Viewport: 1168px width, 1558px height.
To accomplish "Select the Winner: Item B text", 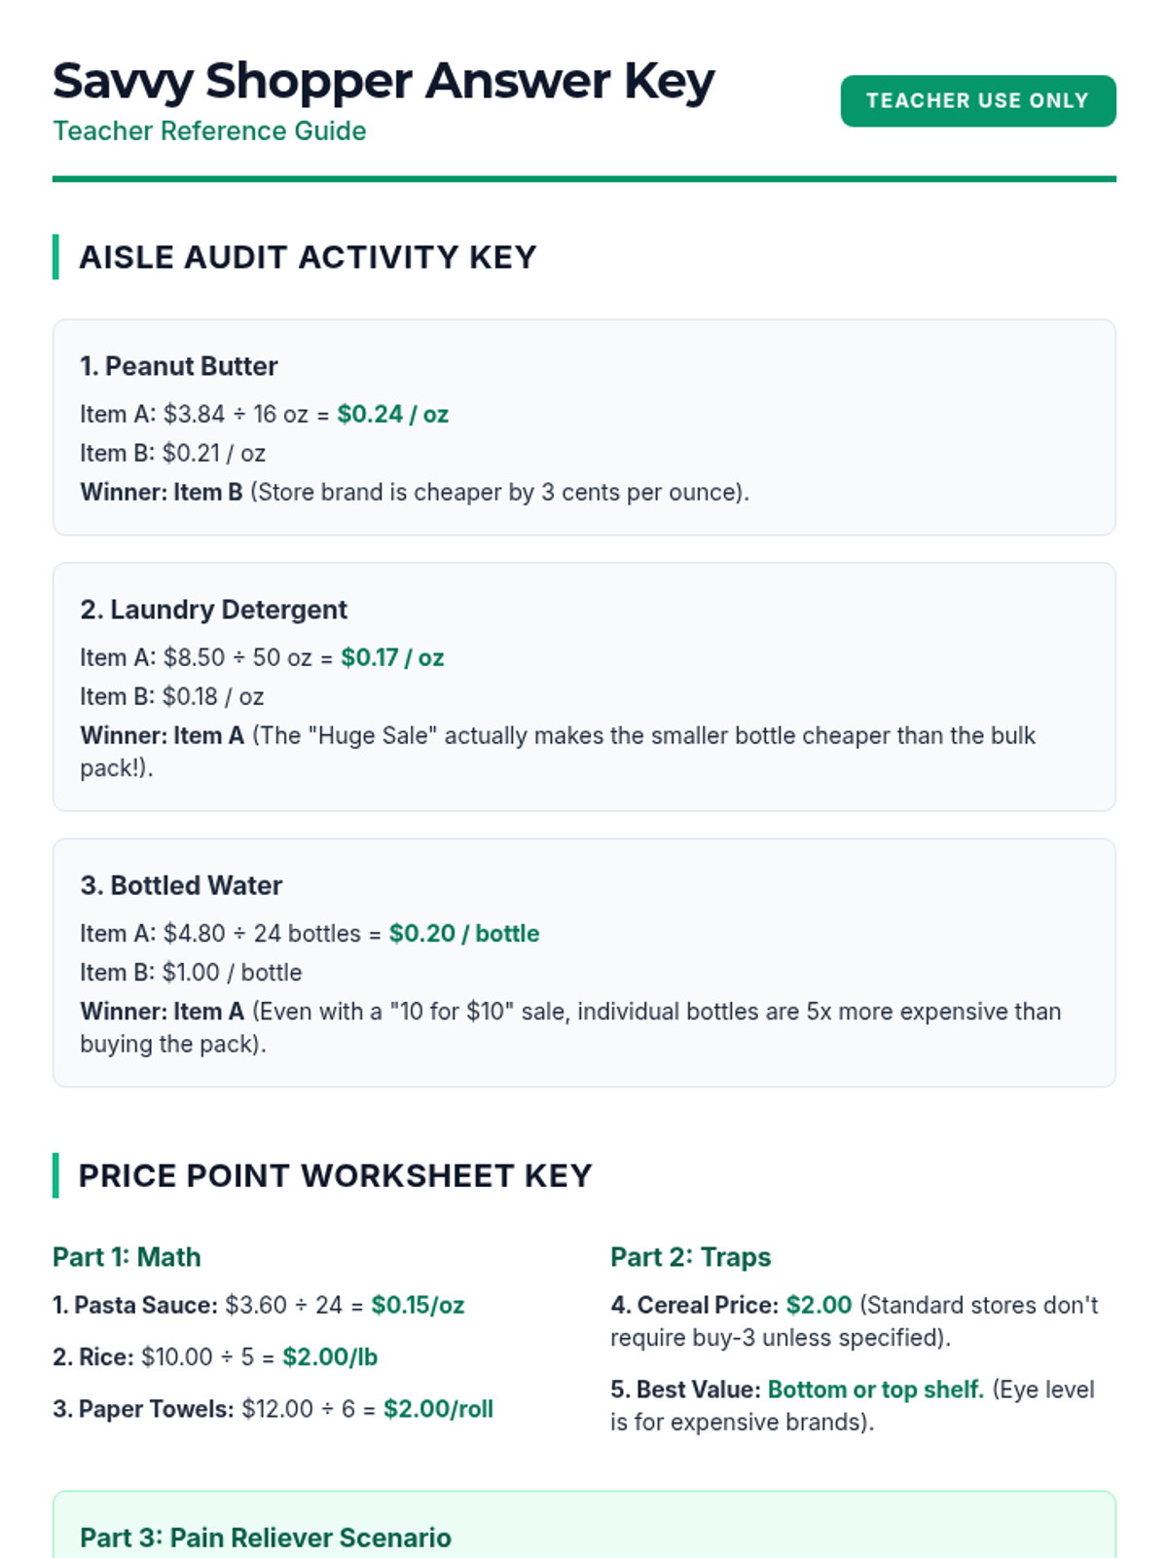I will (162, 492).
